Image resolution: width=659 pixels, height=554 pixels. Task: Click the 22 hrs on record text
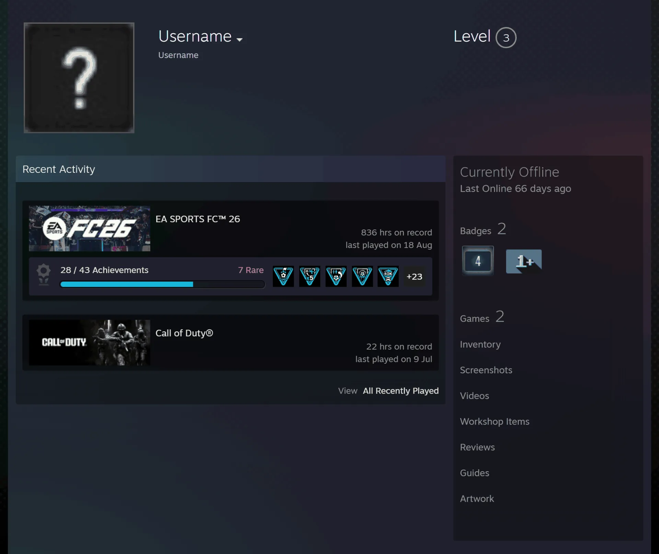click(399, 347)
